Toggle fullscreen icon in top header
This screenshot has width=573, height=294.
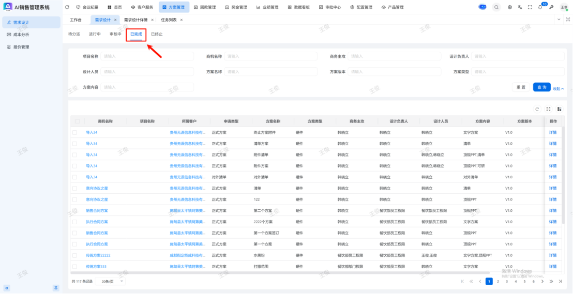(x=530, y=7)
